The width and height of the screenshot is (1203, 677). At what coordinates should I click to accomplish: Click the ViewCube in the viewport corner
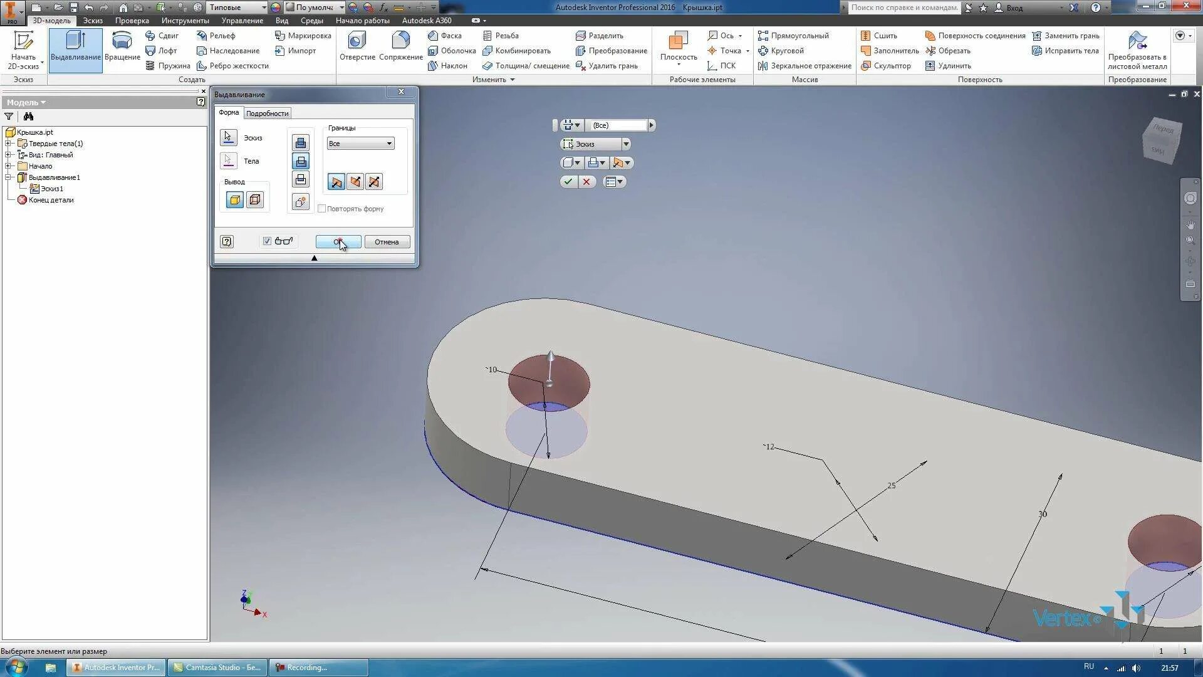[x=1161, y=140]
